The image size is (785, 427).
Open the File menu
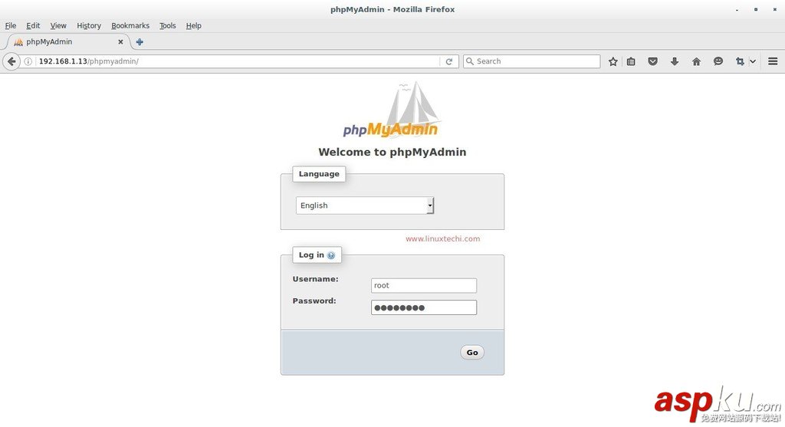click(x=11, y=25)
